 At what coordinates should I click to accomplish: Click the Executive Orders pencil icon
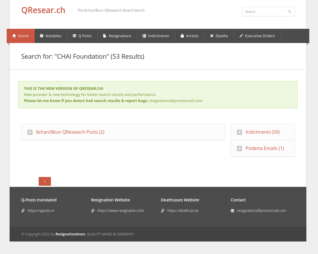coord(241,36)
